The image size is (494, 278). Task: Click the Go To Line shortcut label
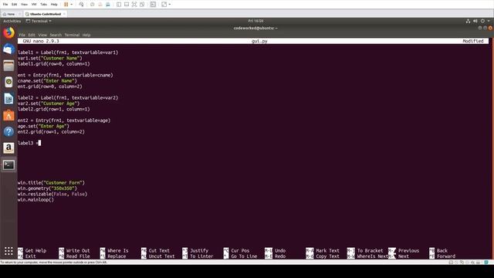pos(244,256)
